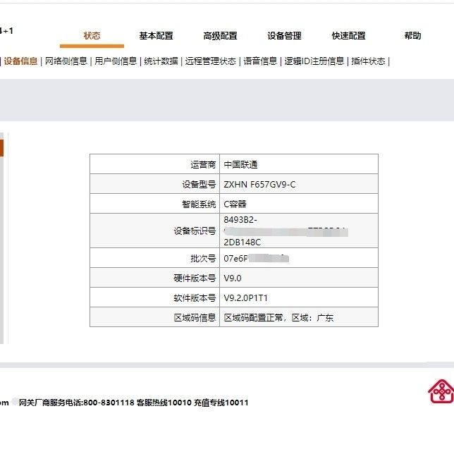Screen dimensions: 454x454
Task: Click the 区域码配置正常 region info value
Action: tap(278, 318)
